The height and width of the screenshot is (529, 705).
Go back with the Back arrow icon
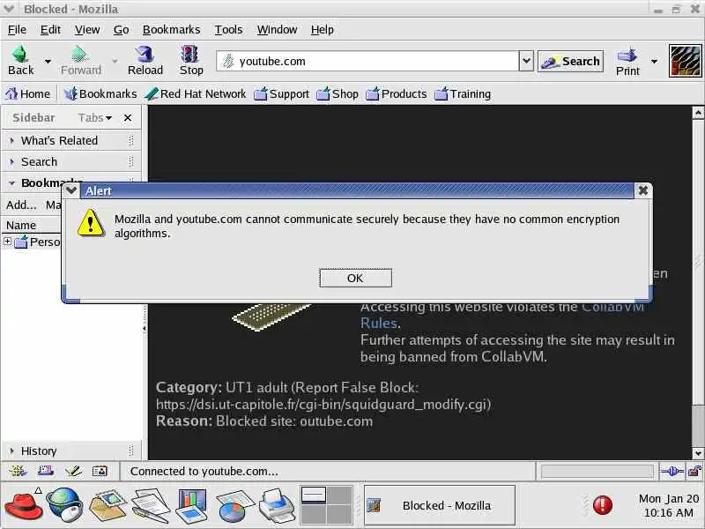click(20, 61)
